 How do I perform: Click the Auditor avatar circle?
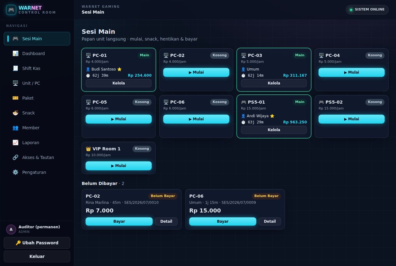click(11, 230)
